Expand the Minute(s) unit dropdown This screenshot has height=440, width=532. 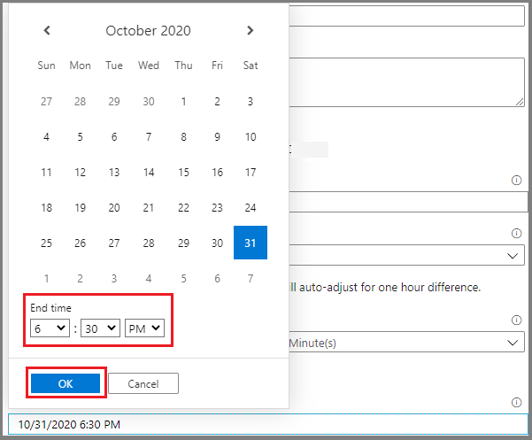click(407, 343)
